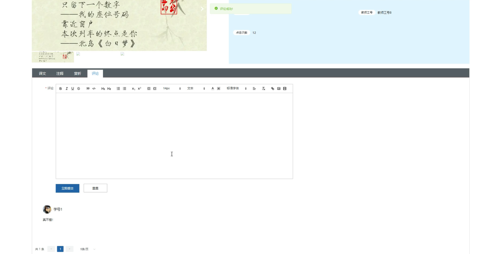Apply subscript formatting in the editor
Screen dimensions: 503x254
(x=133, y=88)
